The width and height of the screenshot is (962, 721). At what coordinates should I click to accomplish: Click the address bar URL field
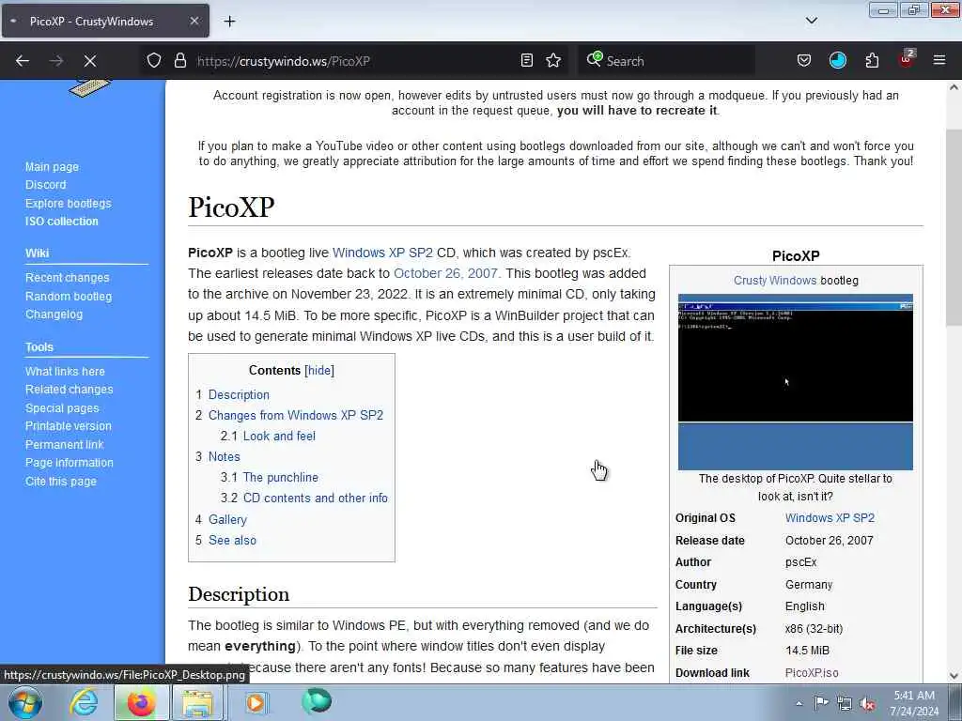click(353, 61)
